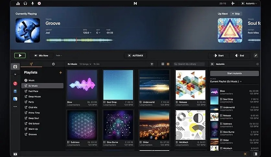This screenshot has height=157, width=271.
Task: Click the Groove track waveform position
Action: (x=79, y=40)
